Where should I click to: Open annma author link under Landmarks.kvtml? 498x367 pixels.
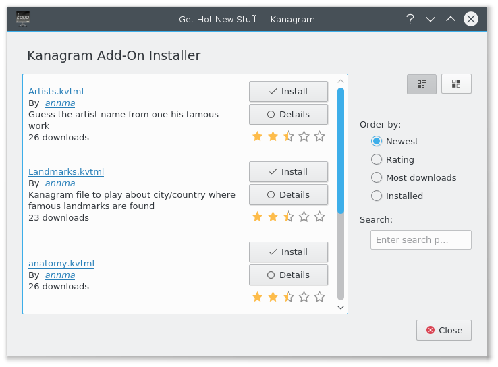(x=60, y=183)
